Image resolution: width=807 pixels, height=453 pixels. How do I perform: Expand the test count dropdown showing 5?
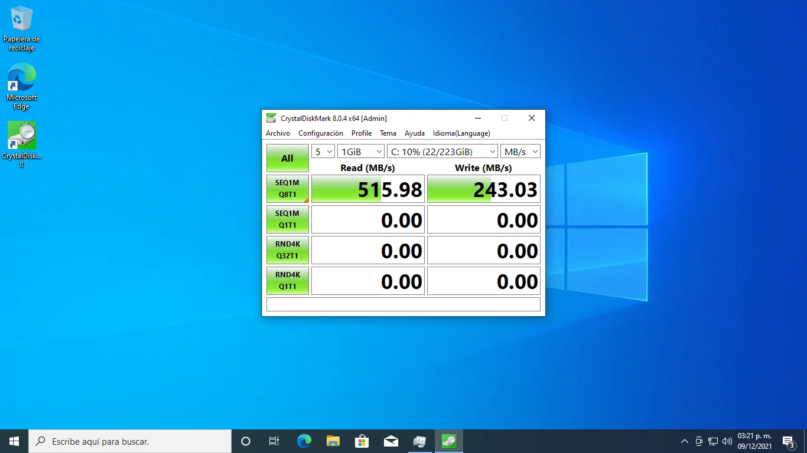point(323,152)
